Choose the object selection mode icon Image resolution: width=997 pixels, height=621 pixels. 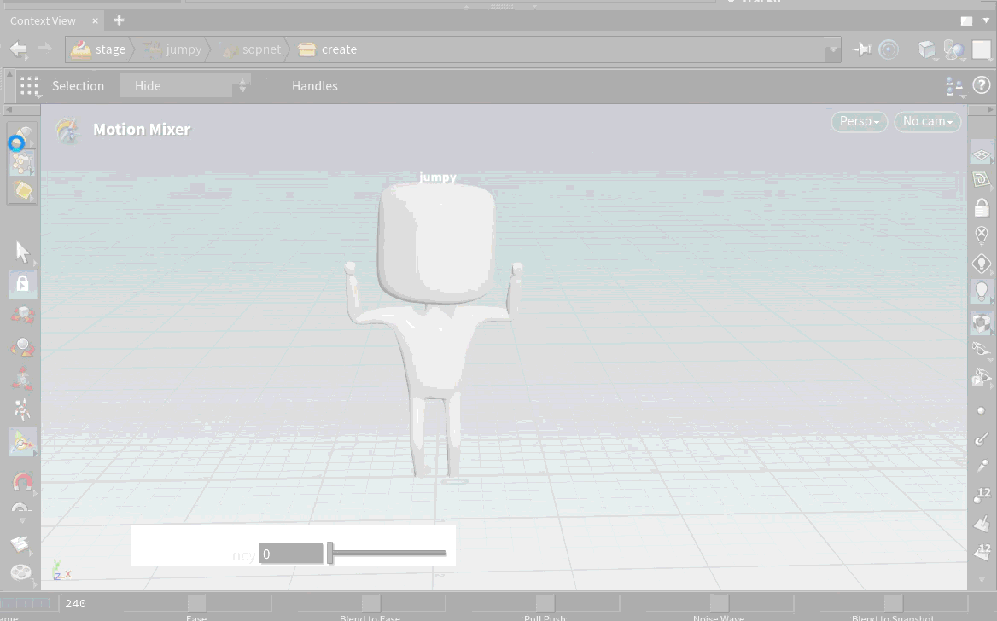tap(21, 136)
